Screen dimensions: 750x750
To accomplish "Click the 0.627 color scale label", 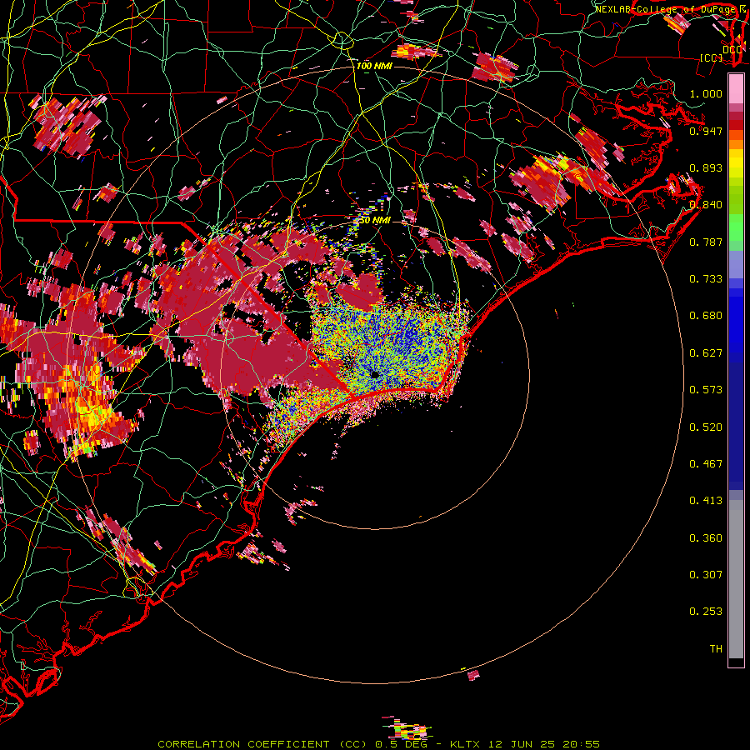I will point(706,353).
